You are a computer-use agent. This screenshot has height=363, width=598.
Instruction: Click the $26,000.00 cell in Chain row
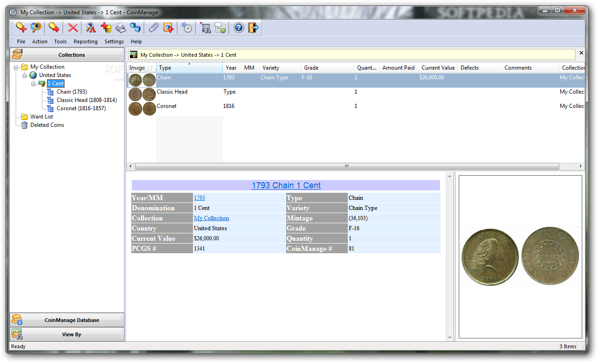(x=432, y=77)
